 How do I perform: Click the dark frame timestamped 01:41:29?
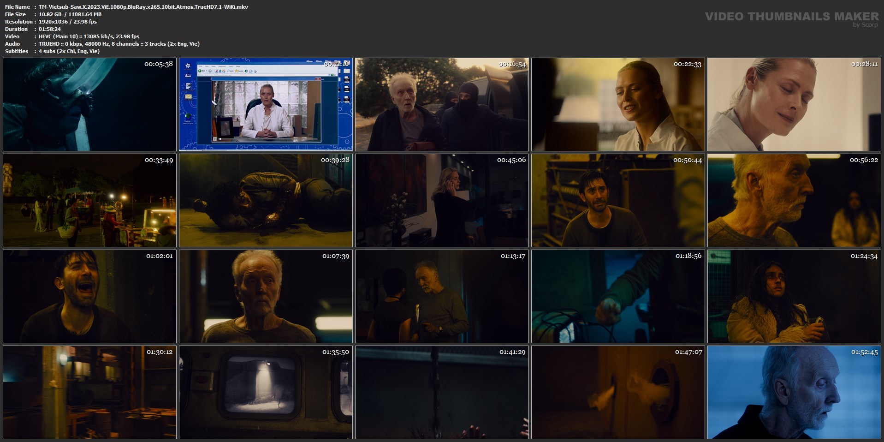[x=442, y=392]
